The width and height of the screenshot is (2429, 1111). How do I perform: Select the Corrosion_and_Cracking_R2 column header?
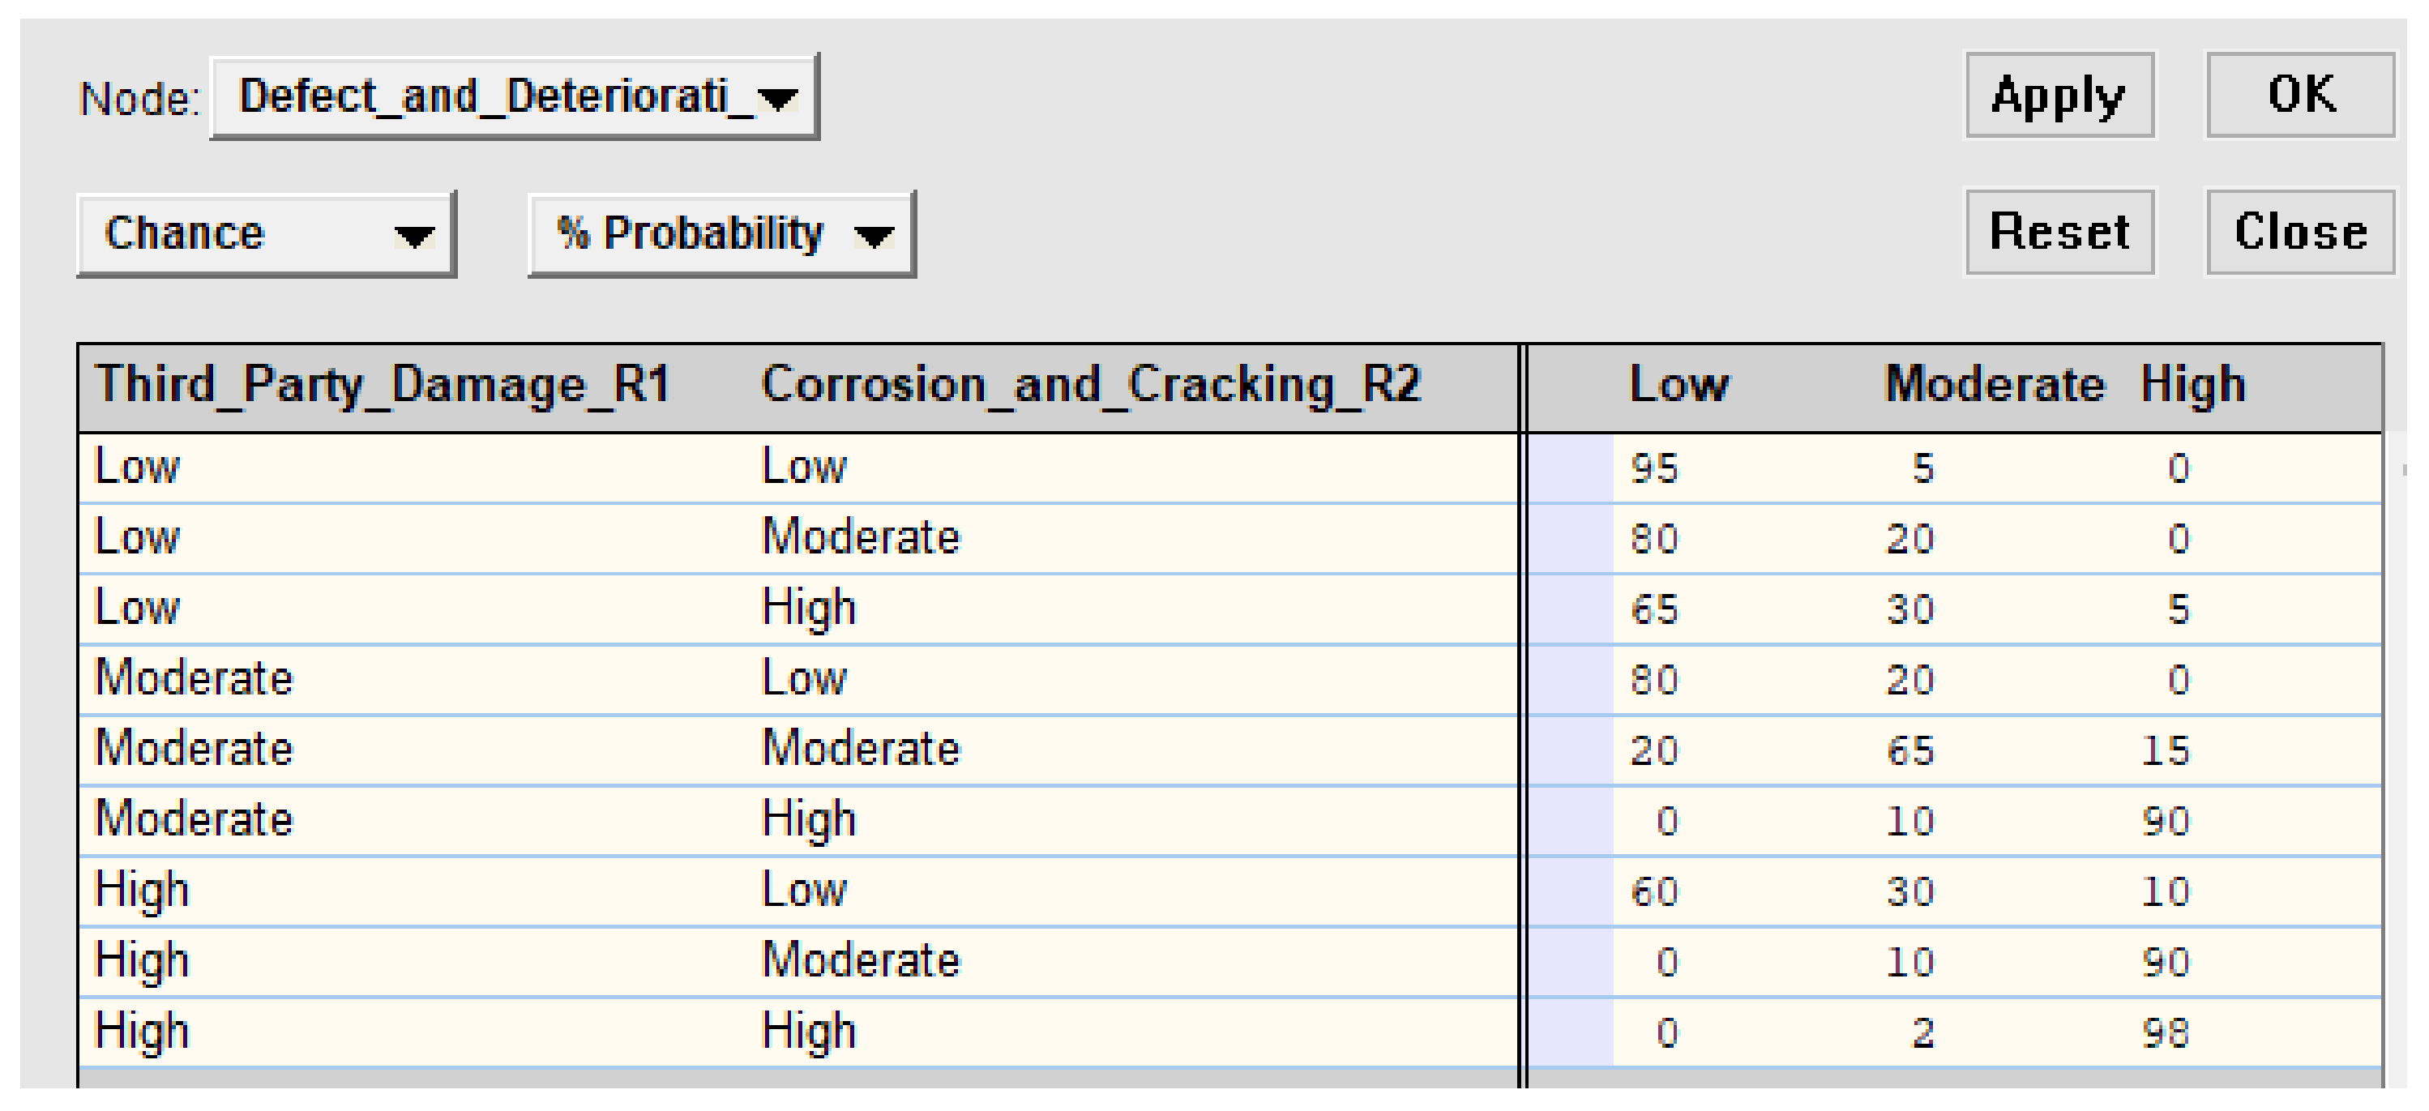coord(1090,385)
